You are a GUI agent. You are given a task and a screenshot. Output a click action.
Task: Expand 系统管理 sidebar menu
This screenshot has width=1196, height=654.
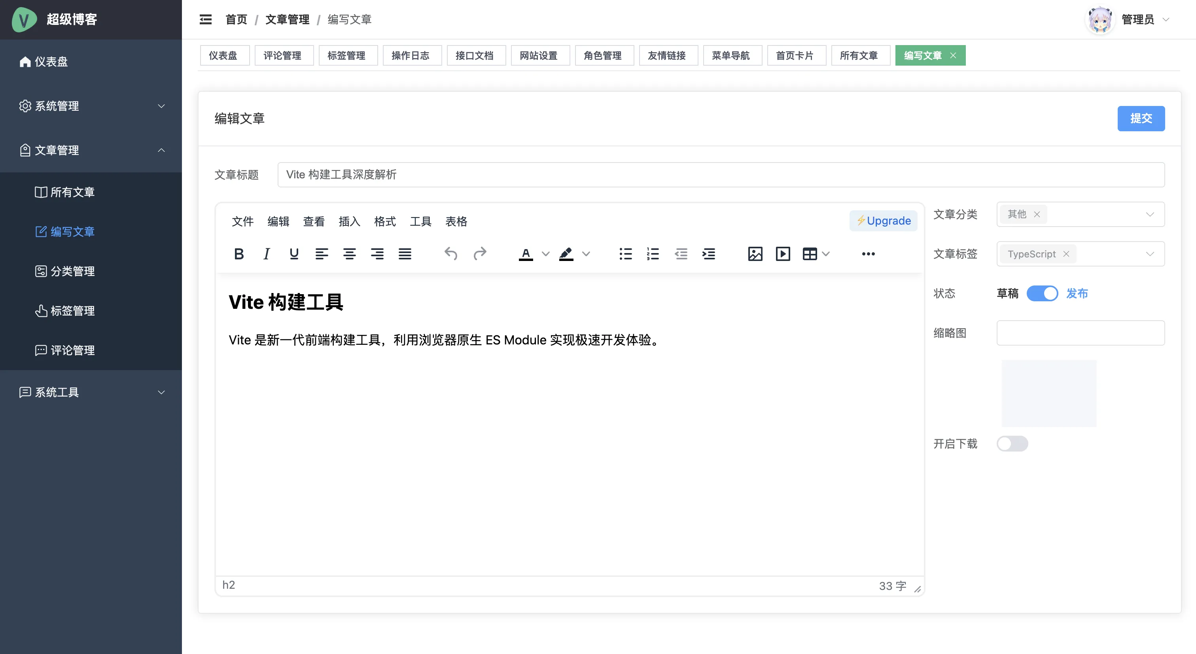(x=91, y=106)
